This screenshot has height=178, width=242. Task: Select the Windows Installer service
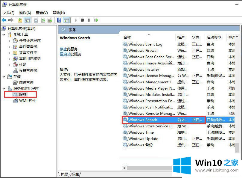[x=178, y=70]
